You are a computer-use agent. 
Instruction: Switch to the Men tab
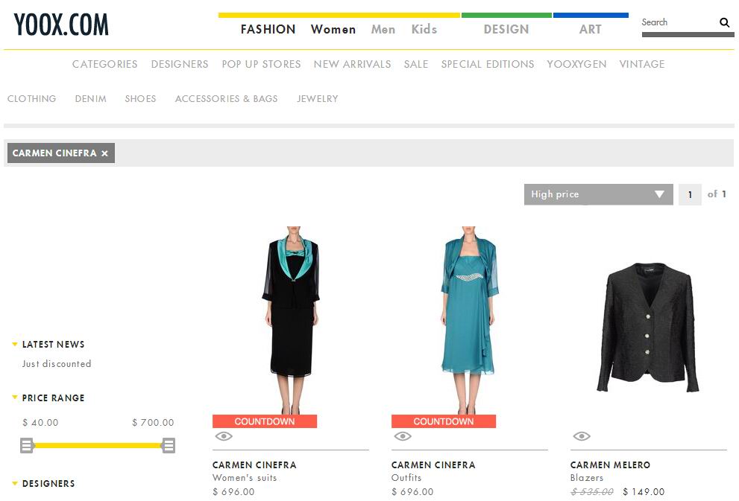[x=383, y=29]
